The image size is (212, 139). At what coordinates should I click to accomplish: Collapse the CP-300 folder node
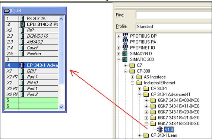(126, 71)
